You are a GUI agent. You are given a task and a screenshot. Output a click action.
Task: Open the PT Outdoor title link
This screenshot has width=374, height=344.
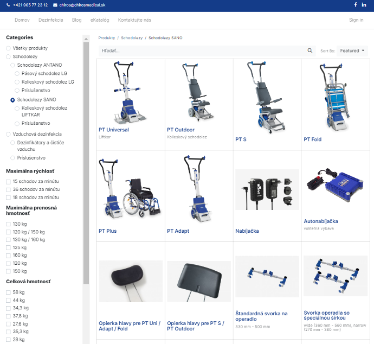point(181,130)
